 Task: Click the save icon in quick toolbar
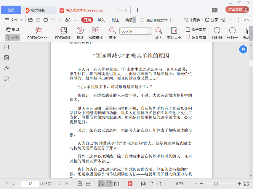38,20
